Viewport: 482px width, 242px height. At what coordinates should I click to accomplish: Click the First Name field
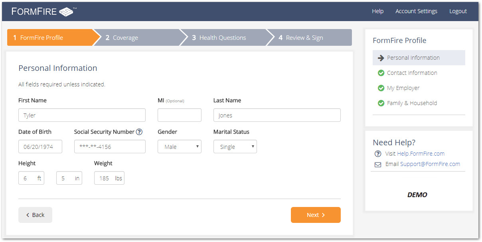82,115
